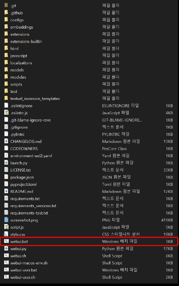Click the 35KB size of LICENSE.txt

click(168, 170)
